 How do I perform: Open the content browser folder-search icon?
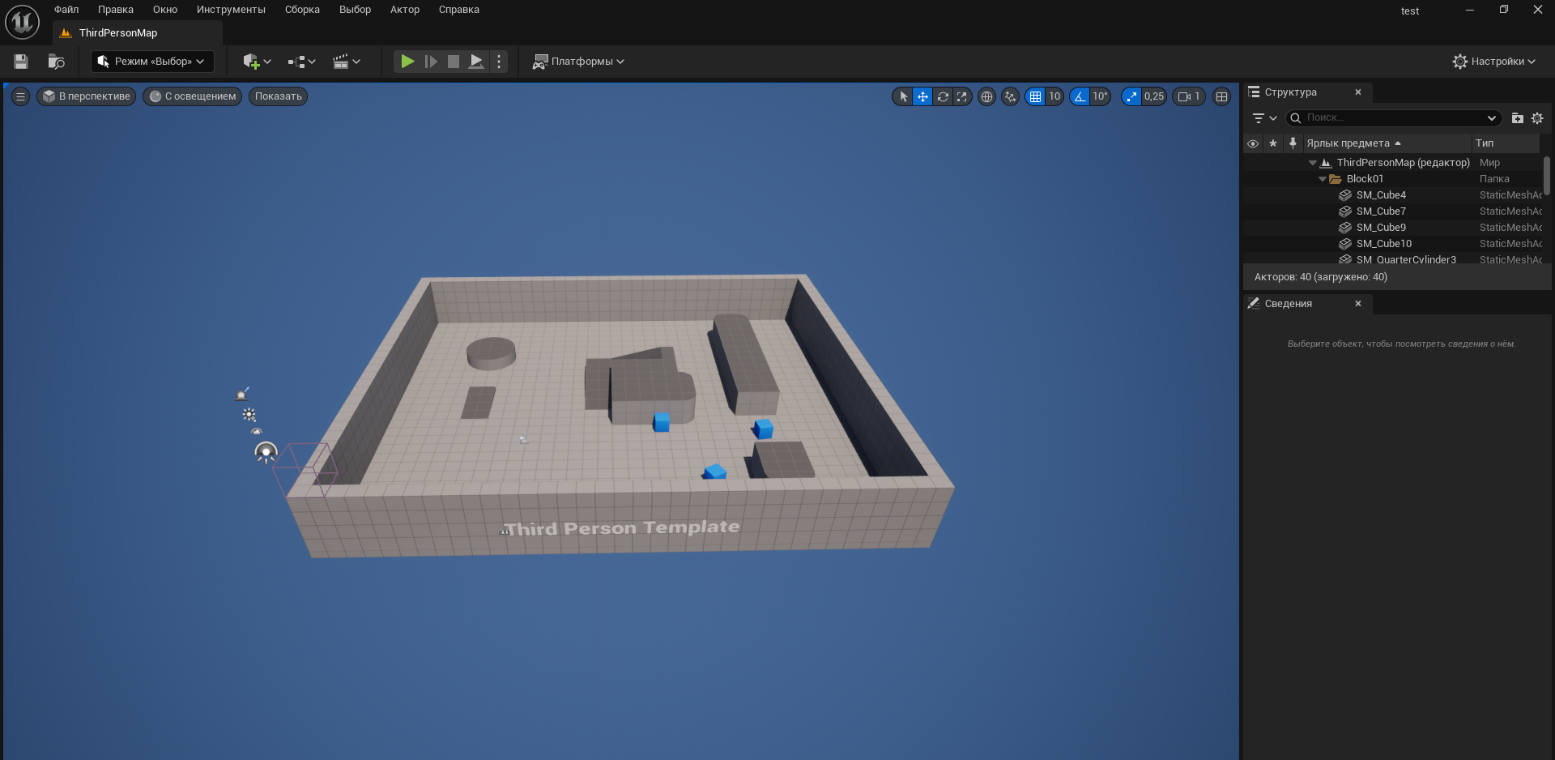coord(56,62)
